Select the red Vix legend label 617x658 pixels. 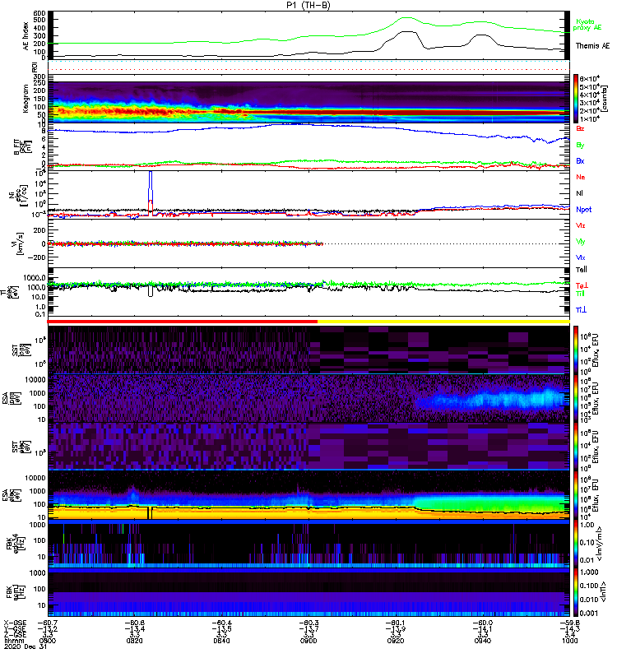point(581,225)
